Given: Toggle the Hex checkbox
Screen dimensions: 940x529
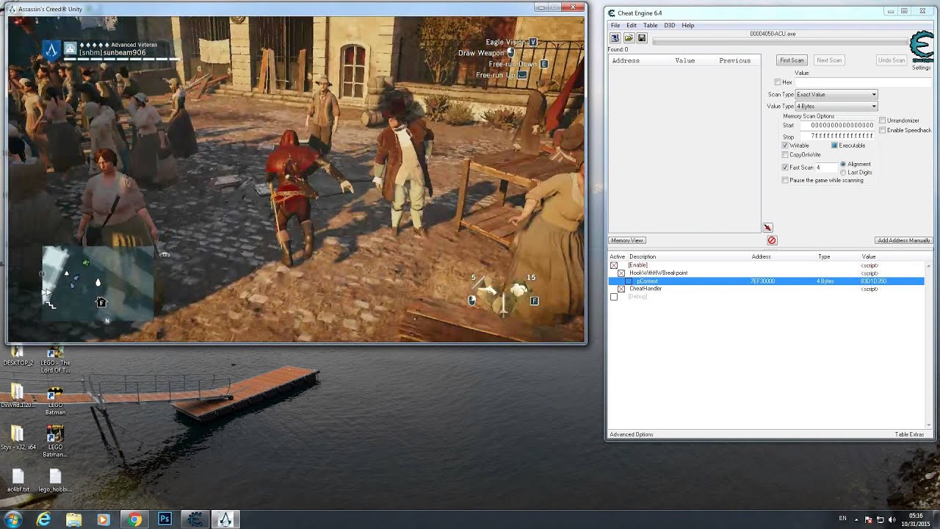Looking at the screenshot, I should [778, 82].
